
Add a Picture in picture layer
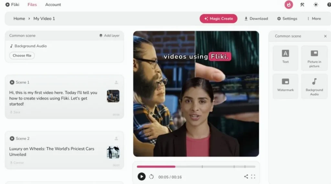coord(314,58)
